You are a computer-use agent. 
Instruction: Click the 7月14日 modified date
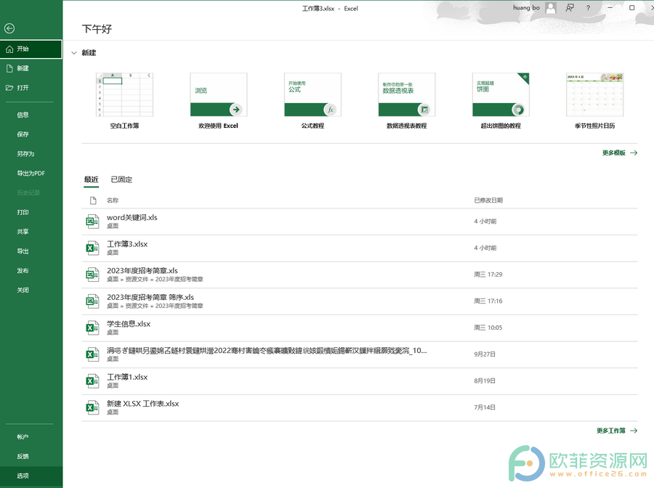point(485,407)
